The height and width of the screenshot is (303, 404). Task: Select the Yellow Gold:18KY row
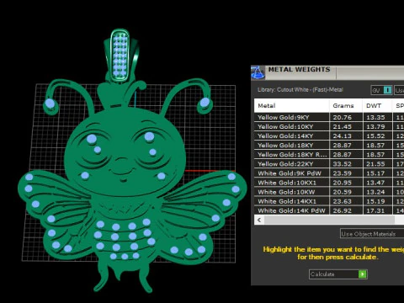click(x=329, y=146)
